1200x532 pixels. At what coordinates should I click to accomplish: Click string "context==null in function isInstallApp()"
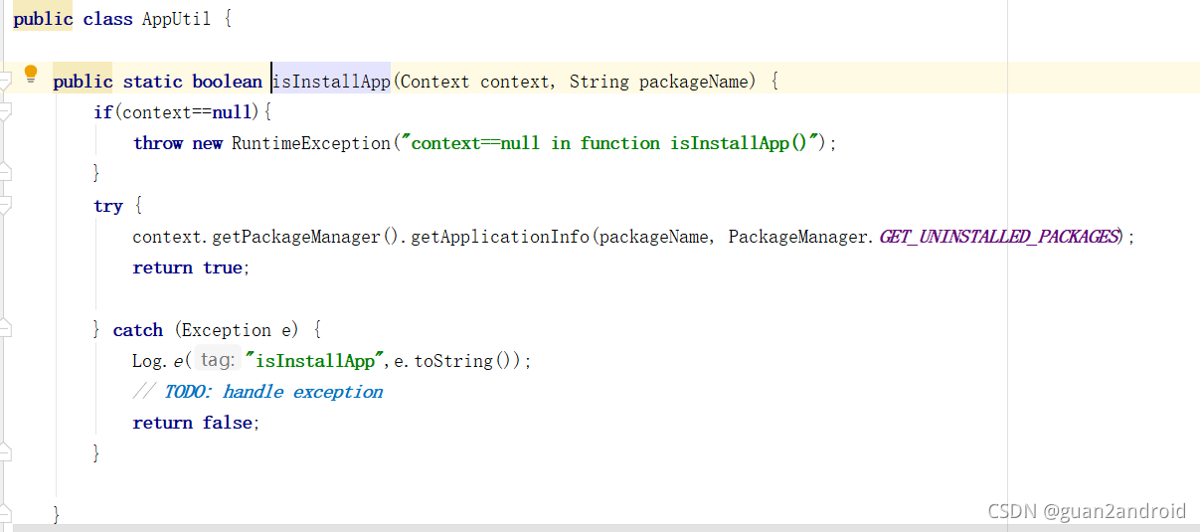click(x=610, y=143)
